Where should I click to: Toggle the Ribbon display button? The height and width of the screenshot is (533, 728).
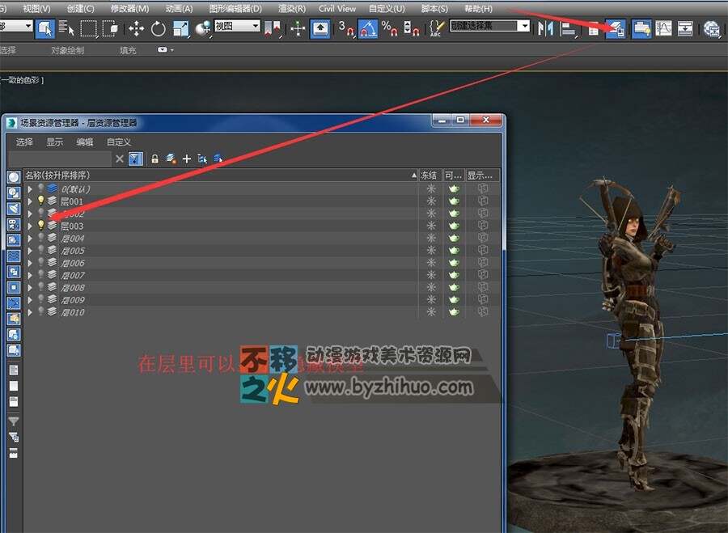(x=641, y=29)
